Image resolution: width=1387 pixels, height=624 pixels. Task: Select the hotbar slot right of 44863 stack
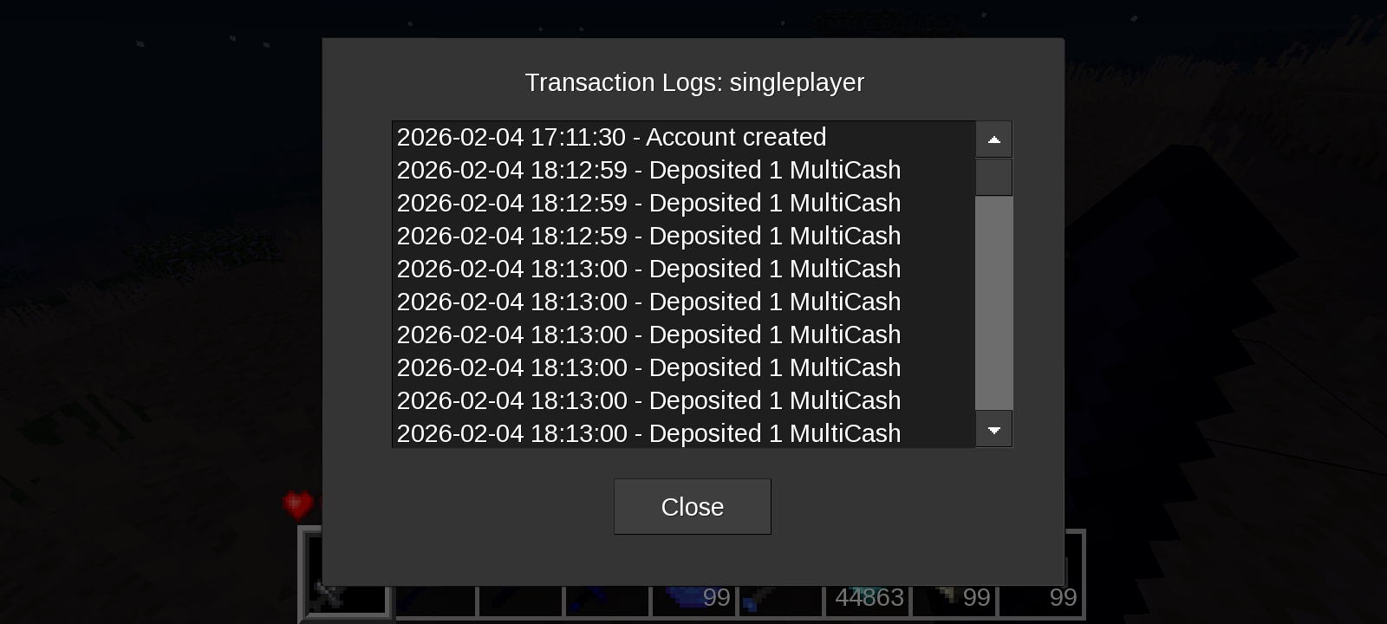click(954, 598)
